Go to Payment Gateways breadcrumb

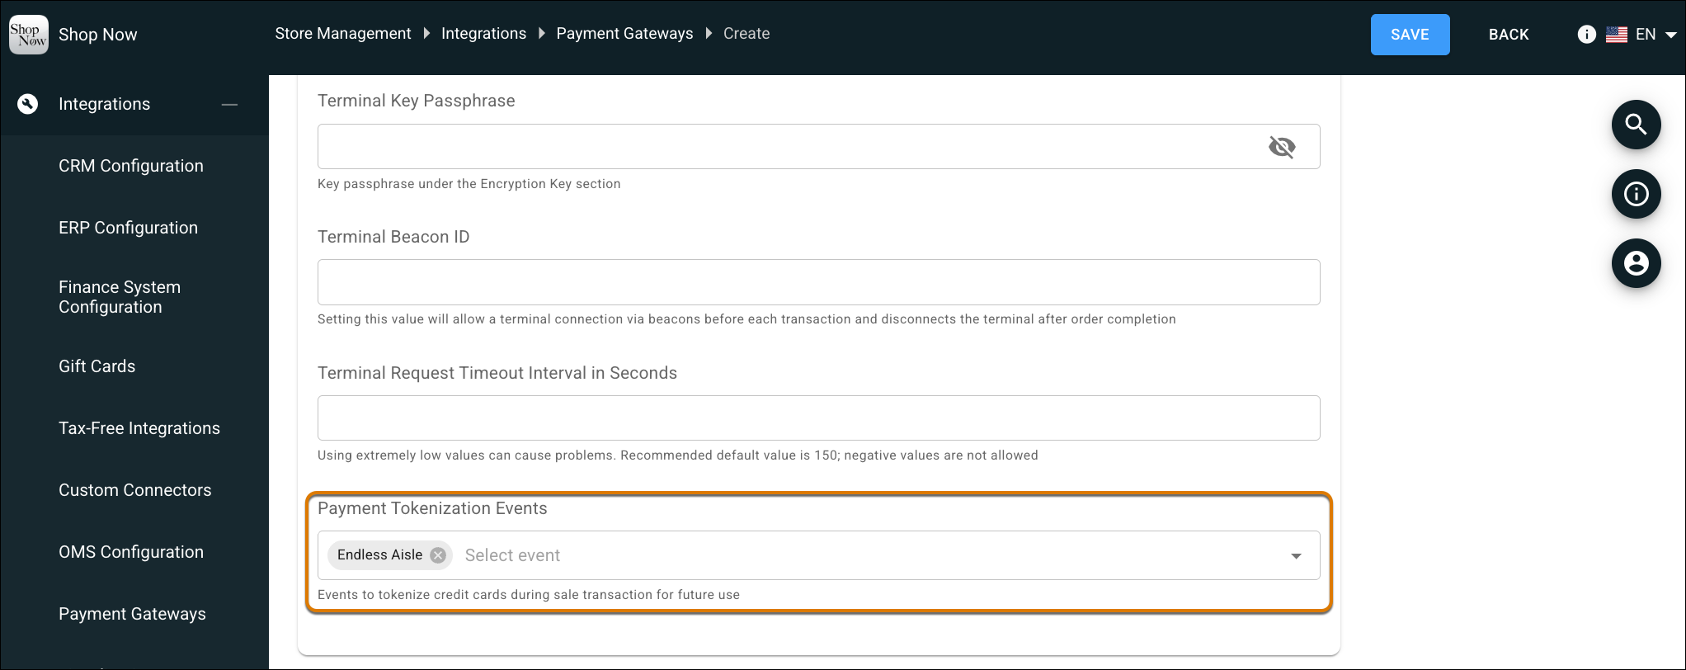coord(624,34)
